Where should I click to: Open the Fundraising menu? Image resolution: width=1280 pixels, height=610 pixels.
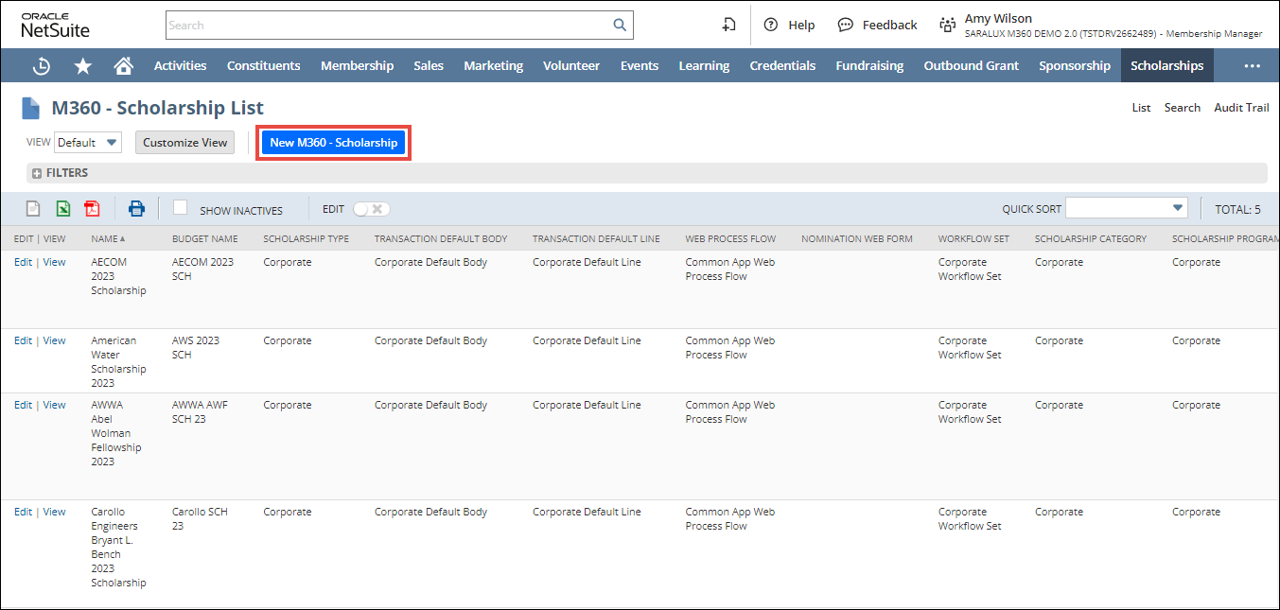click(868, 66)
